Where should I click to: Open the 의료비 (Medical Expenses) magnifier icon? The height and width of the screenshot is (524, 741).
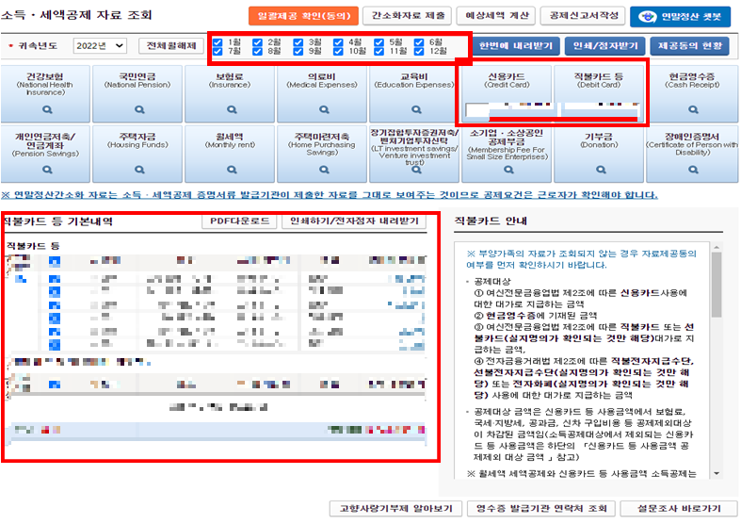click(324, 109)
